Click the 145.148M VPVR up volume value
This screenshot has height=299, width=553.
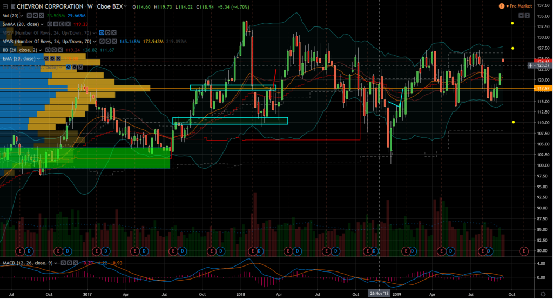(x=130, y=42)
